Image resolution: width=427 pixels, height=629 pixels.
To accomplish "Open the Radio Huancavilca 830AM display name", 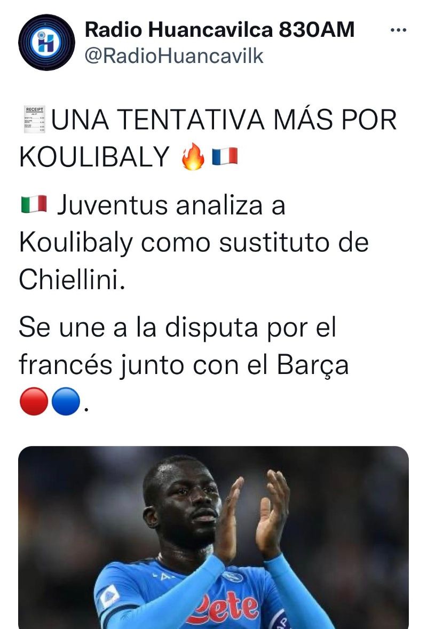I will (219, 29).
